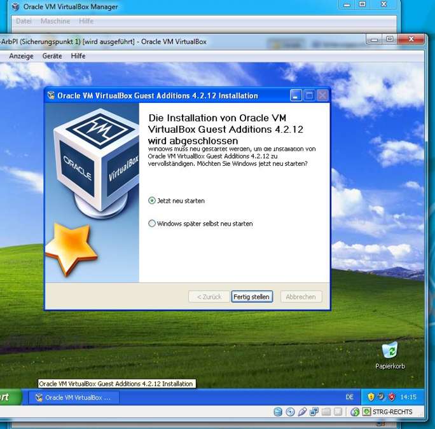
Task: Open the Papierkorb icon on guest desktop
Action: click(390, 356)
